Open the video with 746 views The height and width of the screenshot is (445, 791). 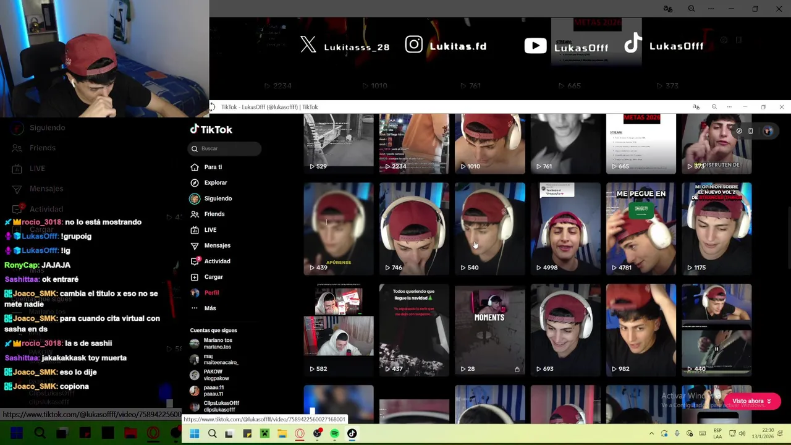[x=414, y=229]
